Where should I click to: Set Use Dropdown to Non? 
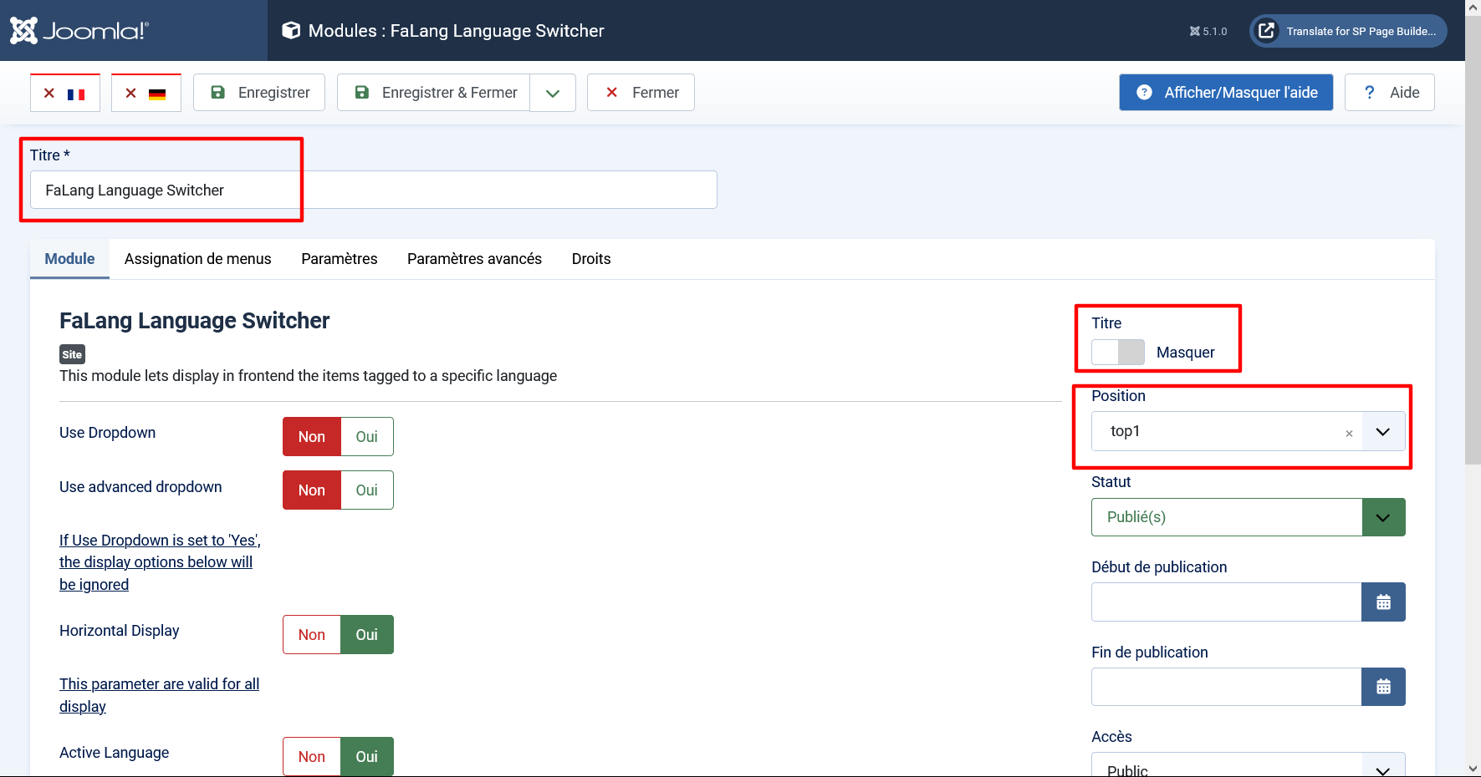[312, 437]
